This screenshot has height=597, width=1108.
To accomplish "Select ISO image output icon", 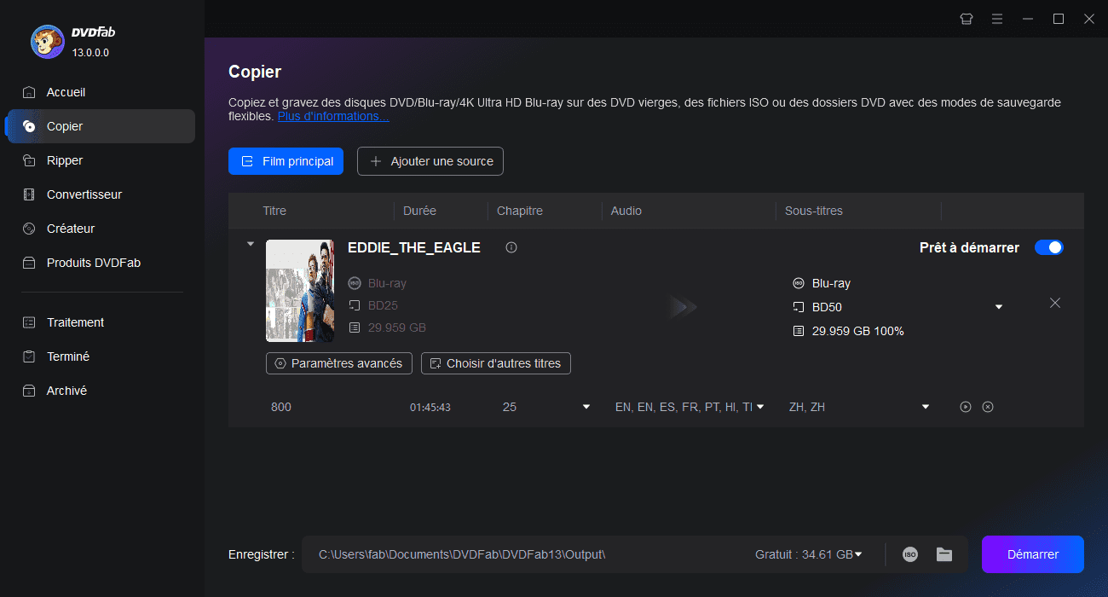I will point(910,554).
